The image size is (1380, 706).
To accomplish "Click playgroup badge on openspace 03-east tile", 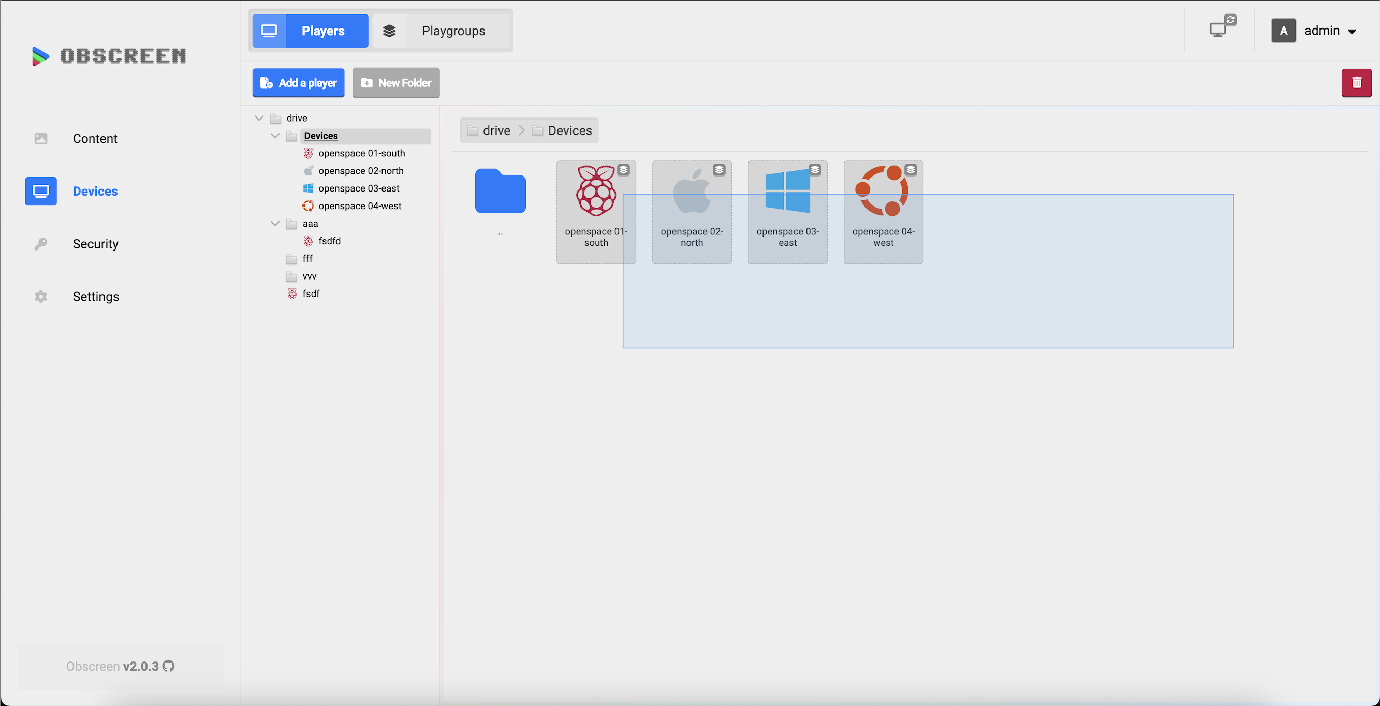I will click(x=814, y=170).
